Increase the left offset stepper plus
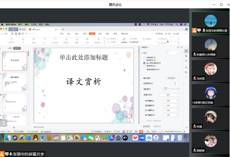The image size is (230, 157). coord(179,101)
